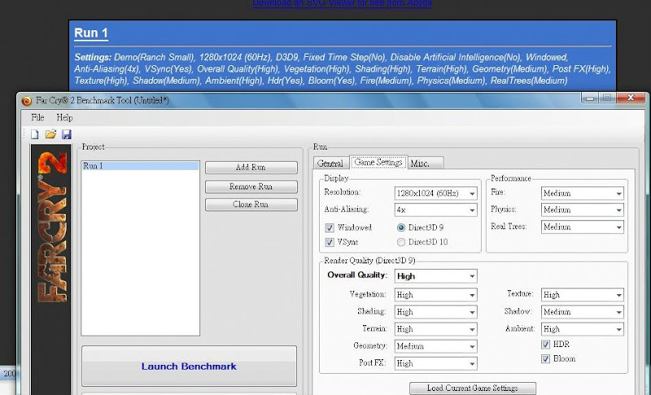Click Load Current Game Settings button
The width and height of the screenshot is (651, 395).
473,388
